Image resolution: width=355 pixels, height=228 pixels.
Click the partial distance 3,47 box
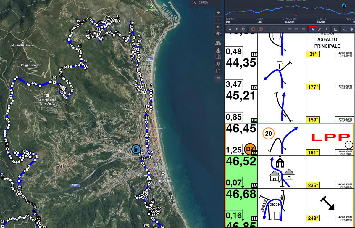pos(234,85)
